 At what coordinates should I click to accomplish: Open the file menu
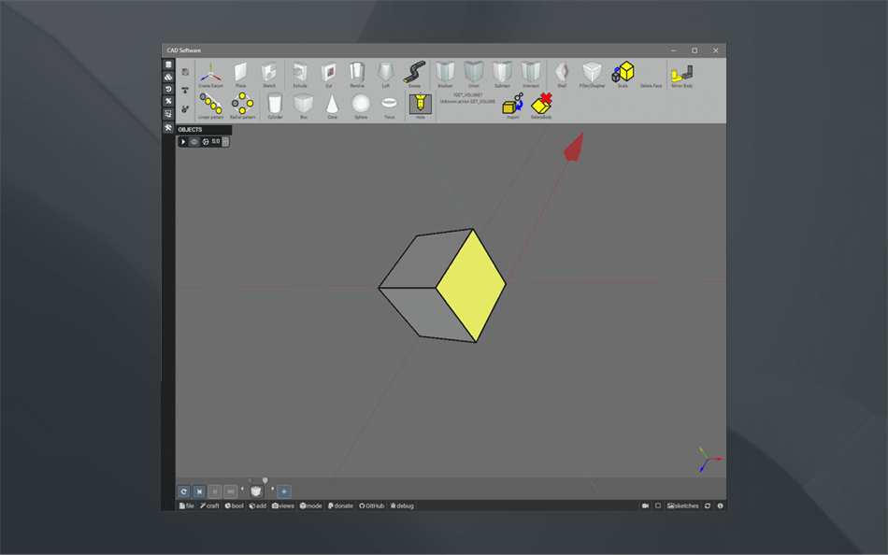188,505
